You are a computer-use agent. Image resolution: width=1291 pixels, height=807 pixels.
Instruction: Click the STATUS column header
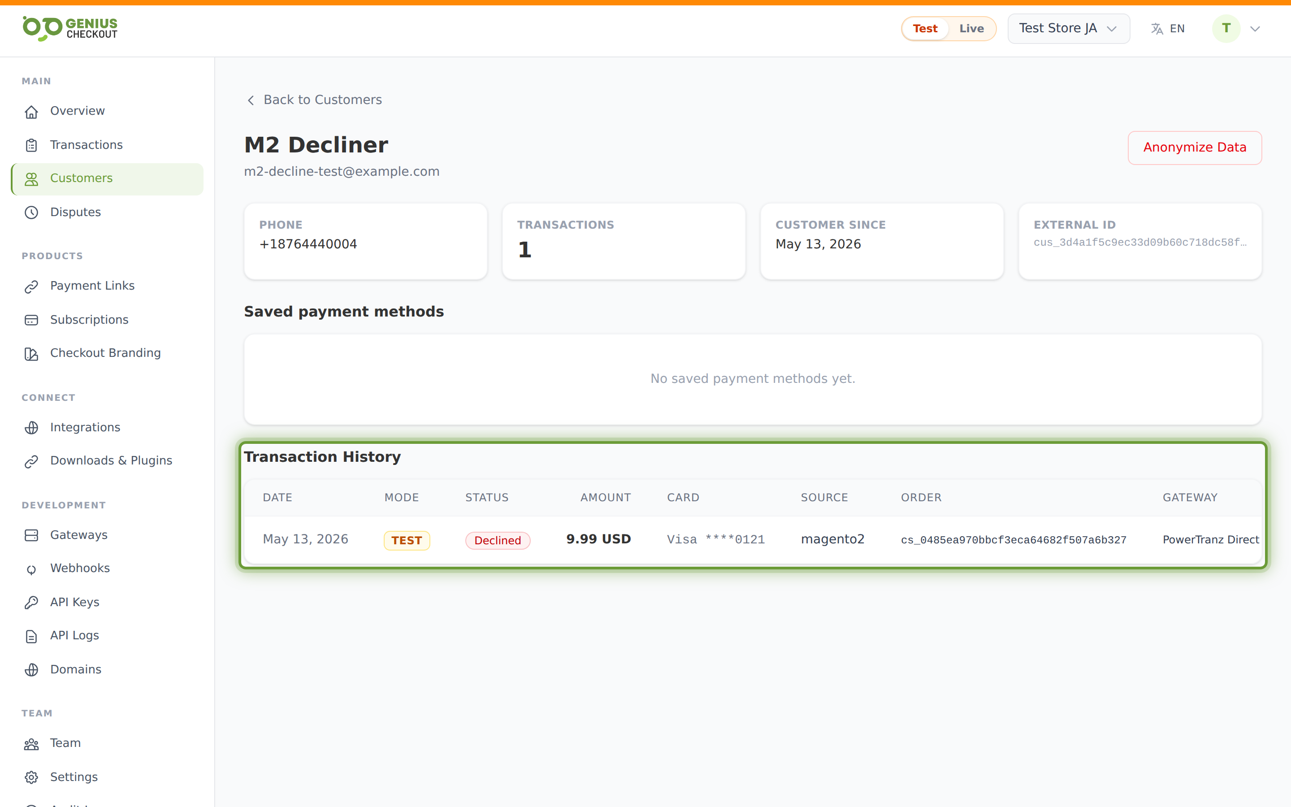[486, 498]
